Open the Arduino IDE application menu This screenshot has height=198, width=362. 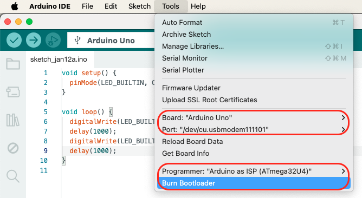coord(50,6)
